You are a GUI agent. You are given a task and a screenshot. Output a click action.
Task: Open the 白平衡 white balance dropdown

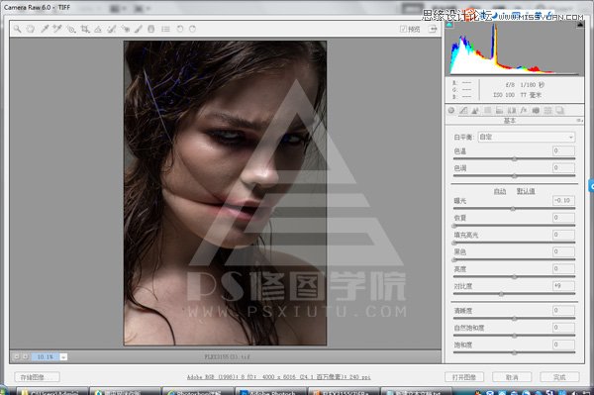527,137
